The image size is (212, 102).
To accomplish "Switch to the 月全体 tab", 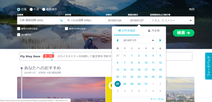I will pyautogui.click(x=154, y=31).
